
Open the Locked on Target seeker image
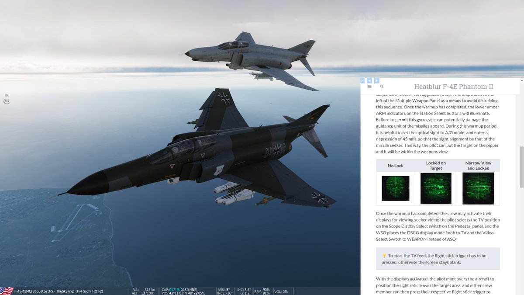click(436, 188)
